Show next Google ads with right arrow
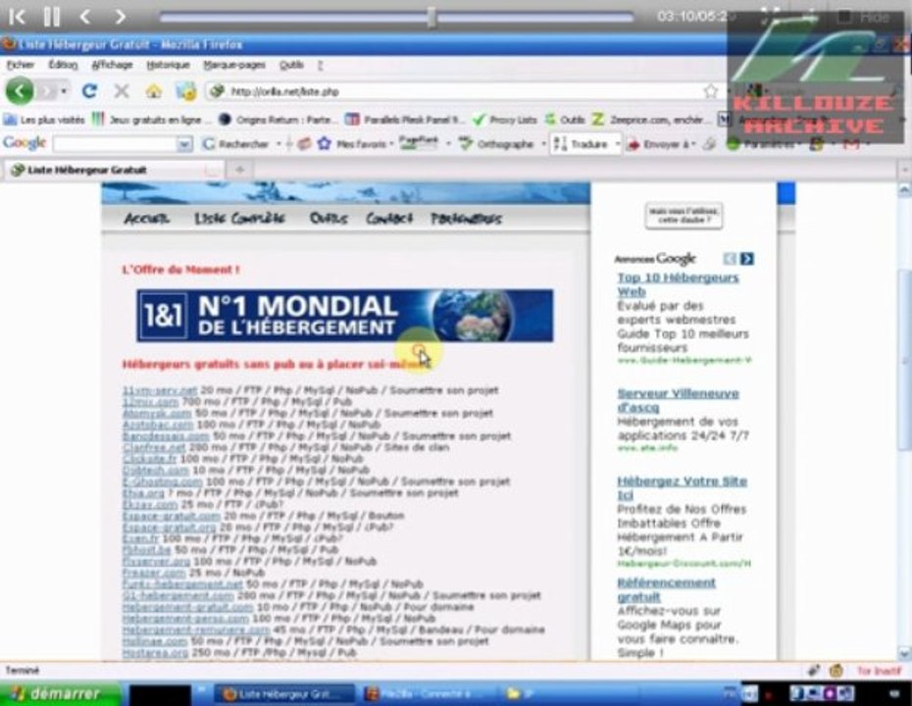The image size is (912, 706). (747, 259)
